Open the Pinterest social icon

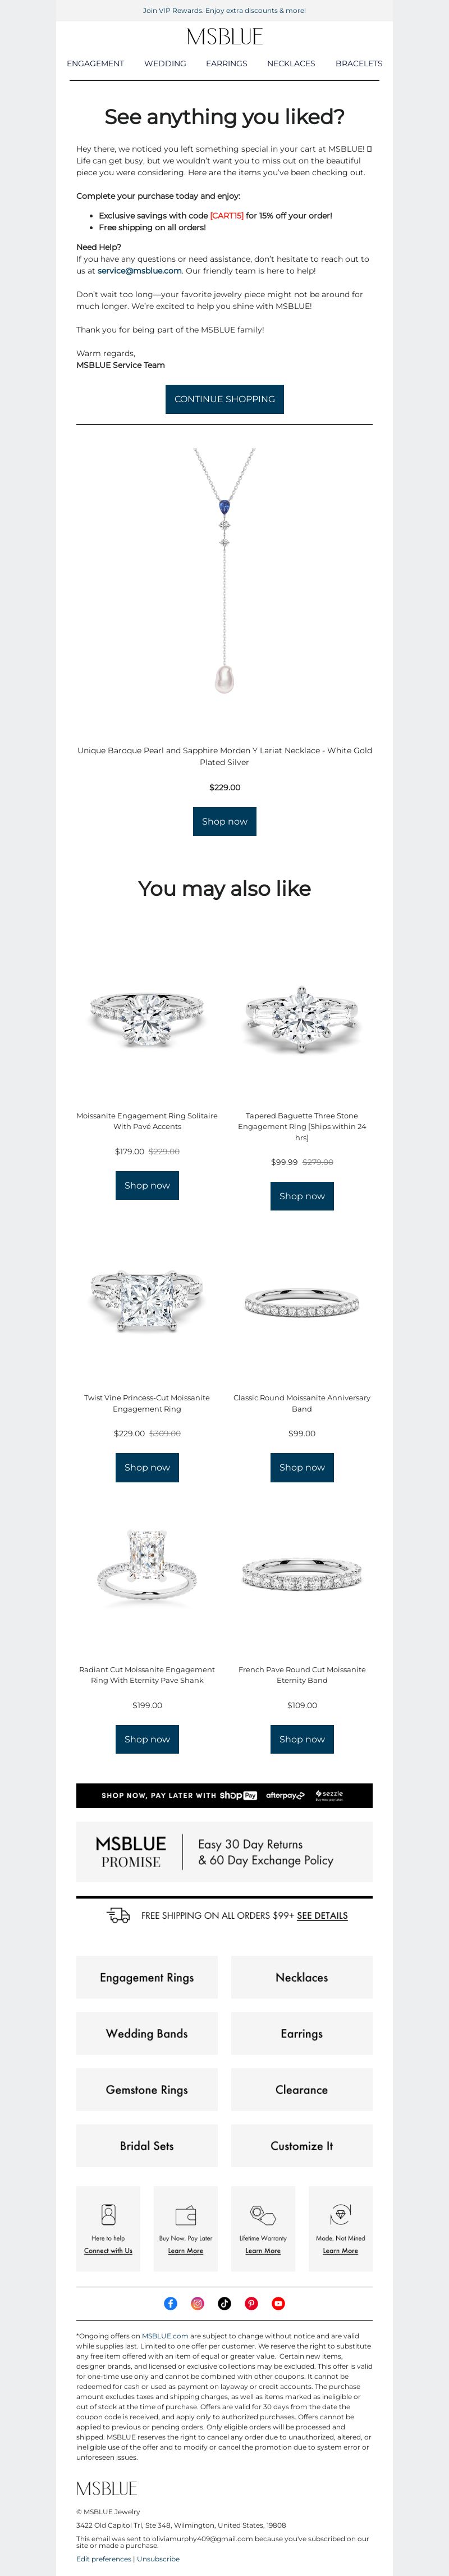tap(252, 2303)
